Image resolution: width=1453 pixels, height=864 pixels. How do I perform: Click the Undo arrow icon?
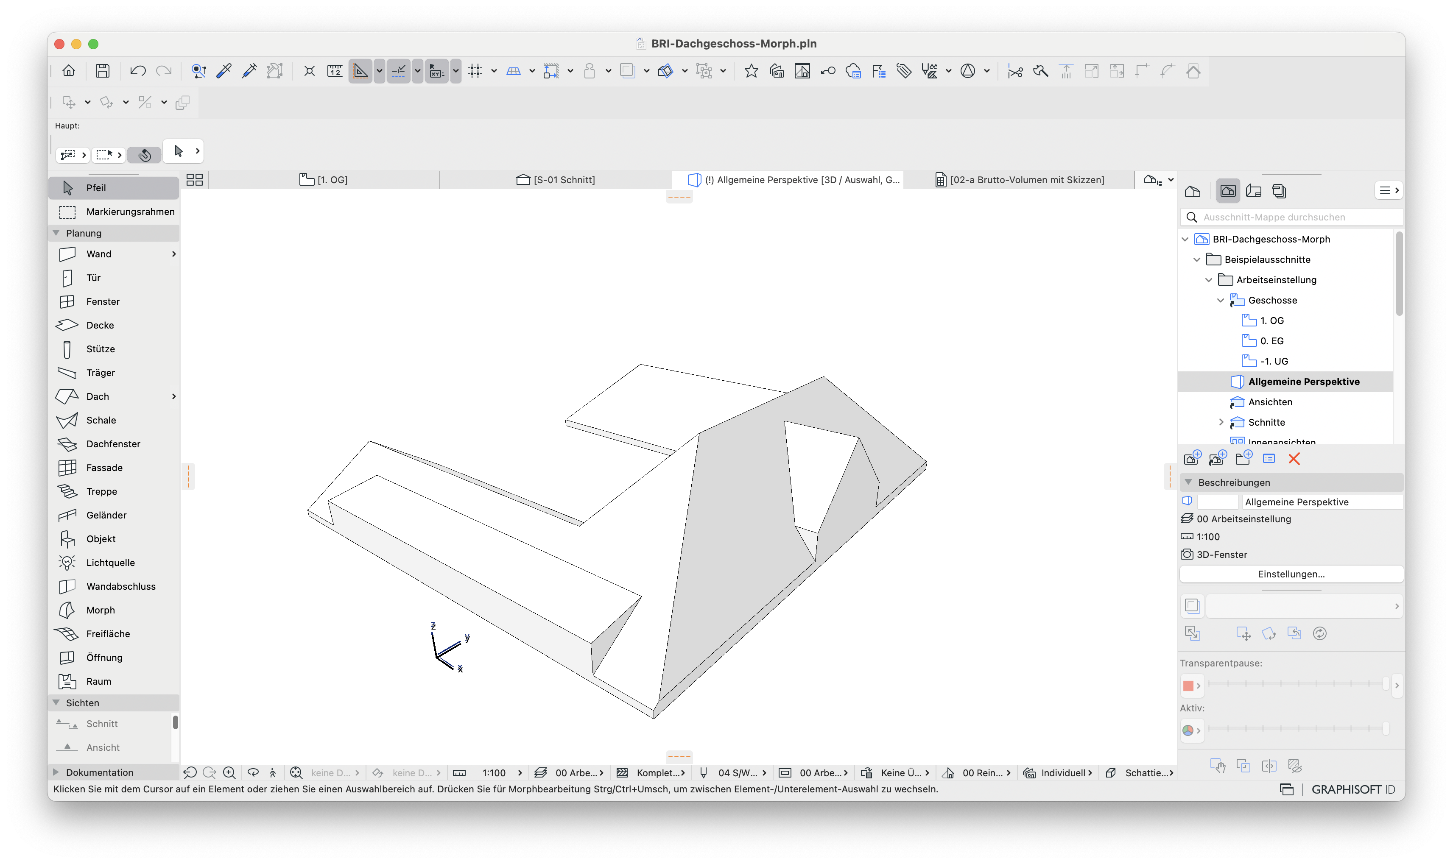(x=137, y=71)
